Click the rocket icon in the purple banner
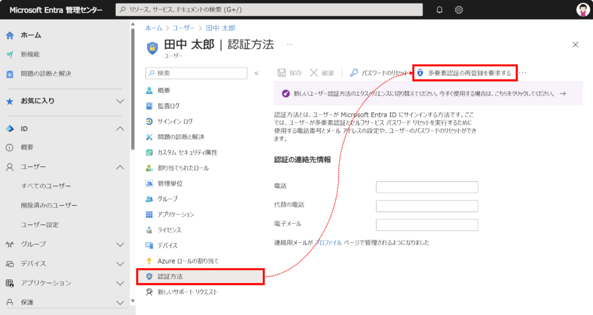Screen dimensions: 593x315 point(286,94)
